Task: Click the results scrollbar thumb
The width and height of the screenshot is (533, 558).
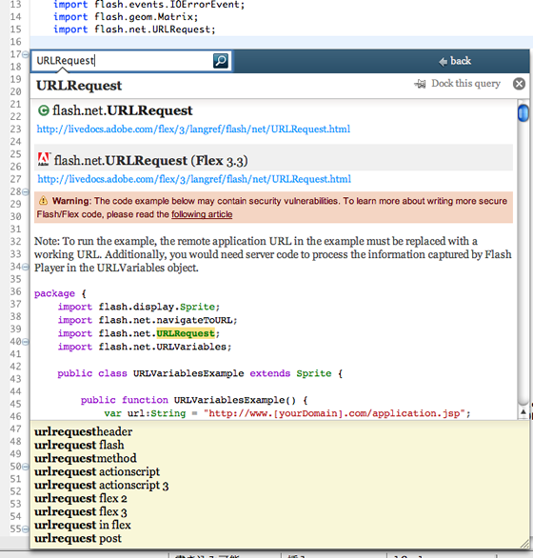Action: (x=523, y=113)
